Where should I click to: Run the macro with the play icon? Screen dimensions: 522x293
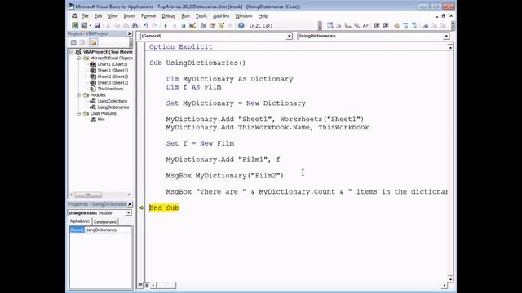pos(166,25)
